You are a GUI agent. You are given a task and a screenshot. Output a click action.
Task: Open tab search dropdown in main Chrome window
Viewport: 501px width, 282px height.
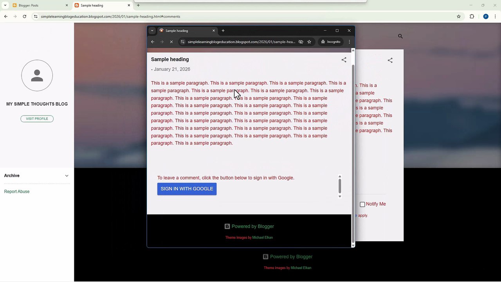5,5
